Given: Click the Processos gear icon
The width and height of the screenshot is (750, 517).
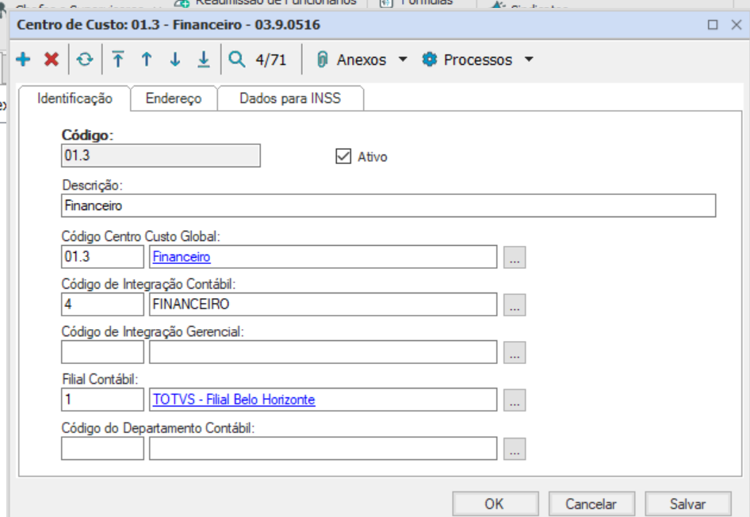Looking at the screenshot, I should pyautogui.click(x=429, y=59).
